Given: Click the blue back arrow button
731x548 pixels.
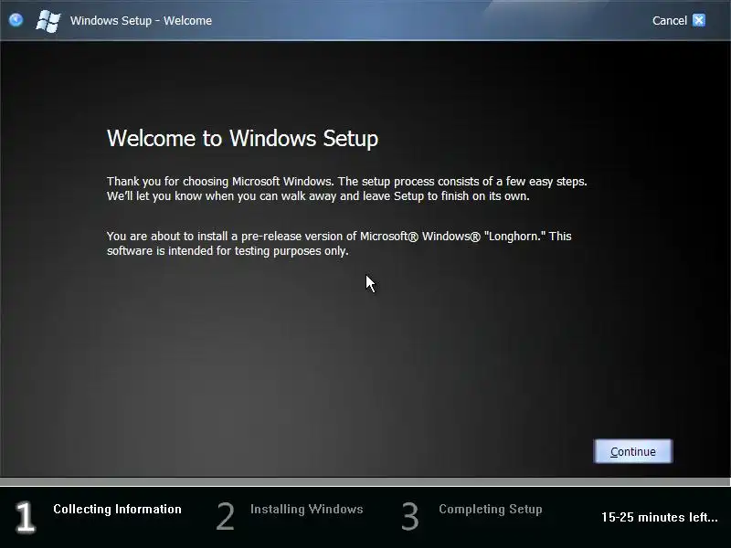Looking at the screenshot, I should [x=16, y=20].
